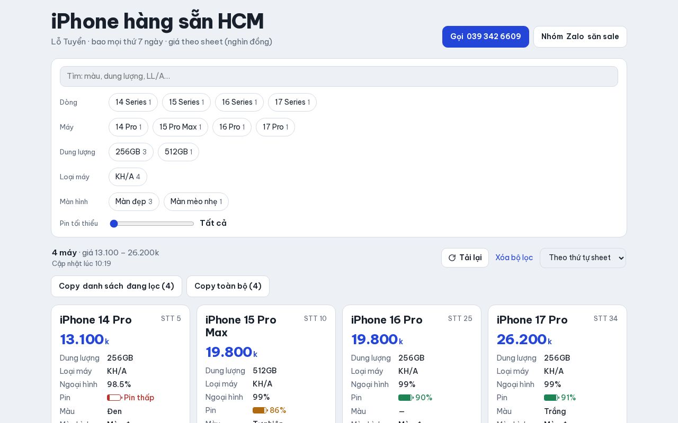Click the 98.5% Ngoại hình value

119,384
